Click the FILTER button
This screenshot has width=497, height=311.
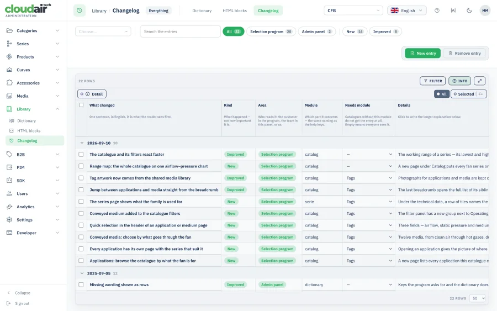[x=432, y=81]
